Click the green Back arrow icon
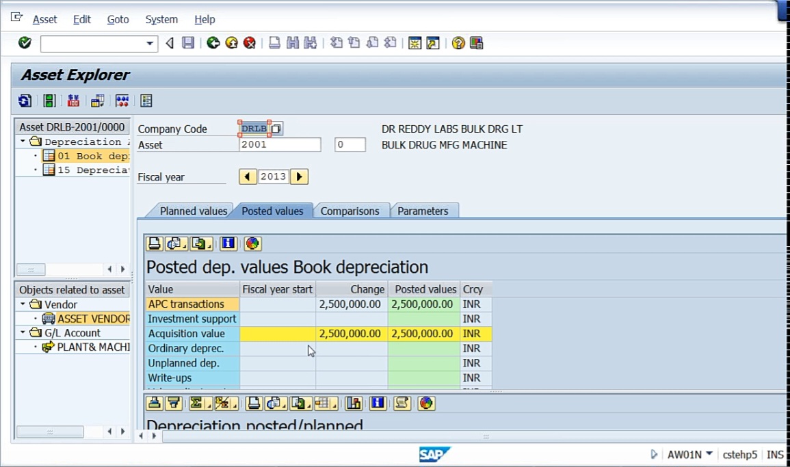This screenshot has height=467, width=790. tap(213, 43)
